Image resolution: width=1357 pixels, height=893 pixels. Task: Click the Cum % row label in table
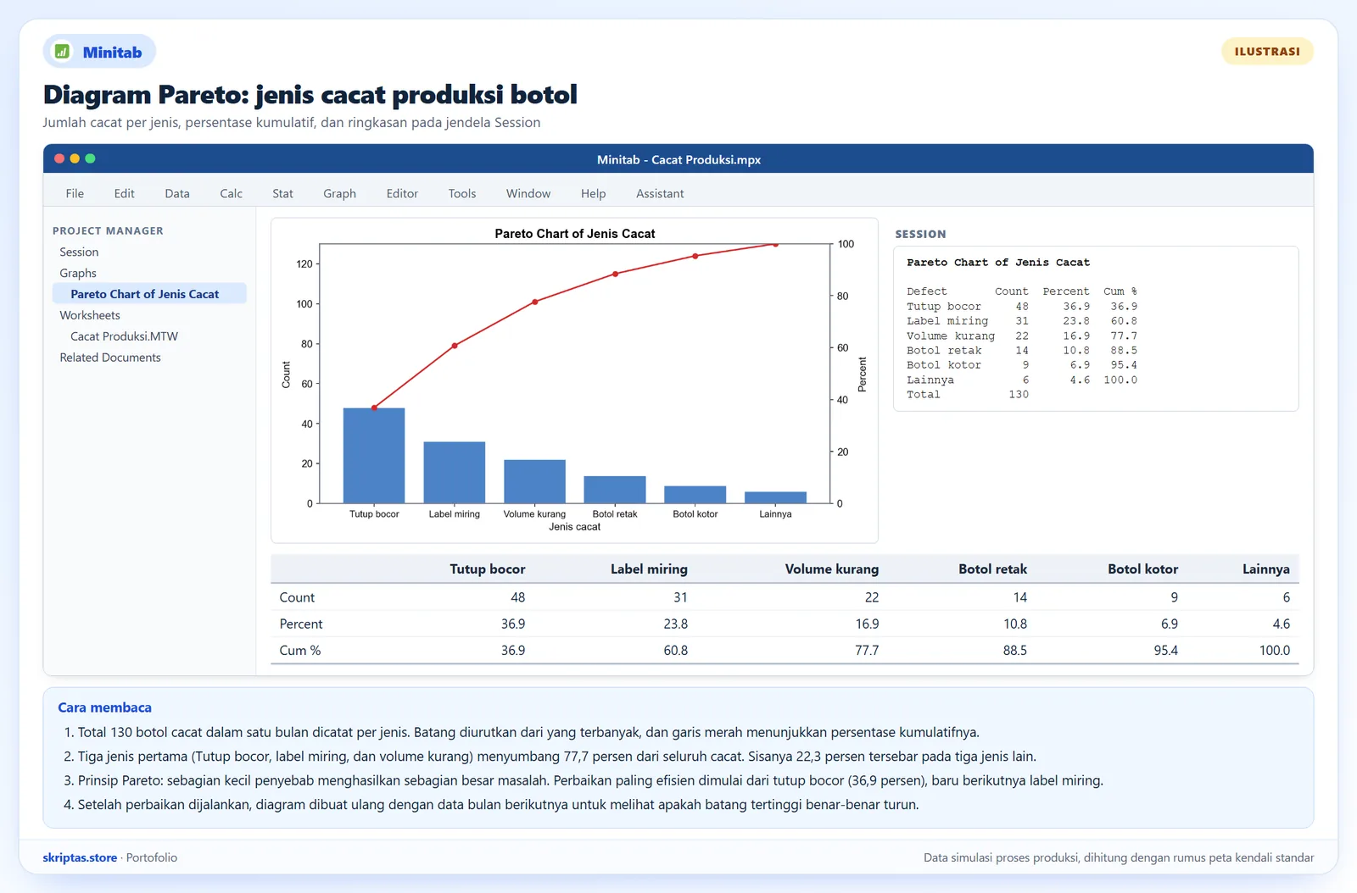point(300,651)
